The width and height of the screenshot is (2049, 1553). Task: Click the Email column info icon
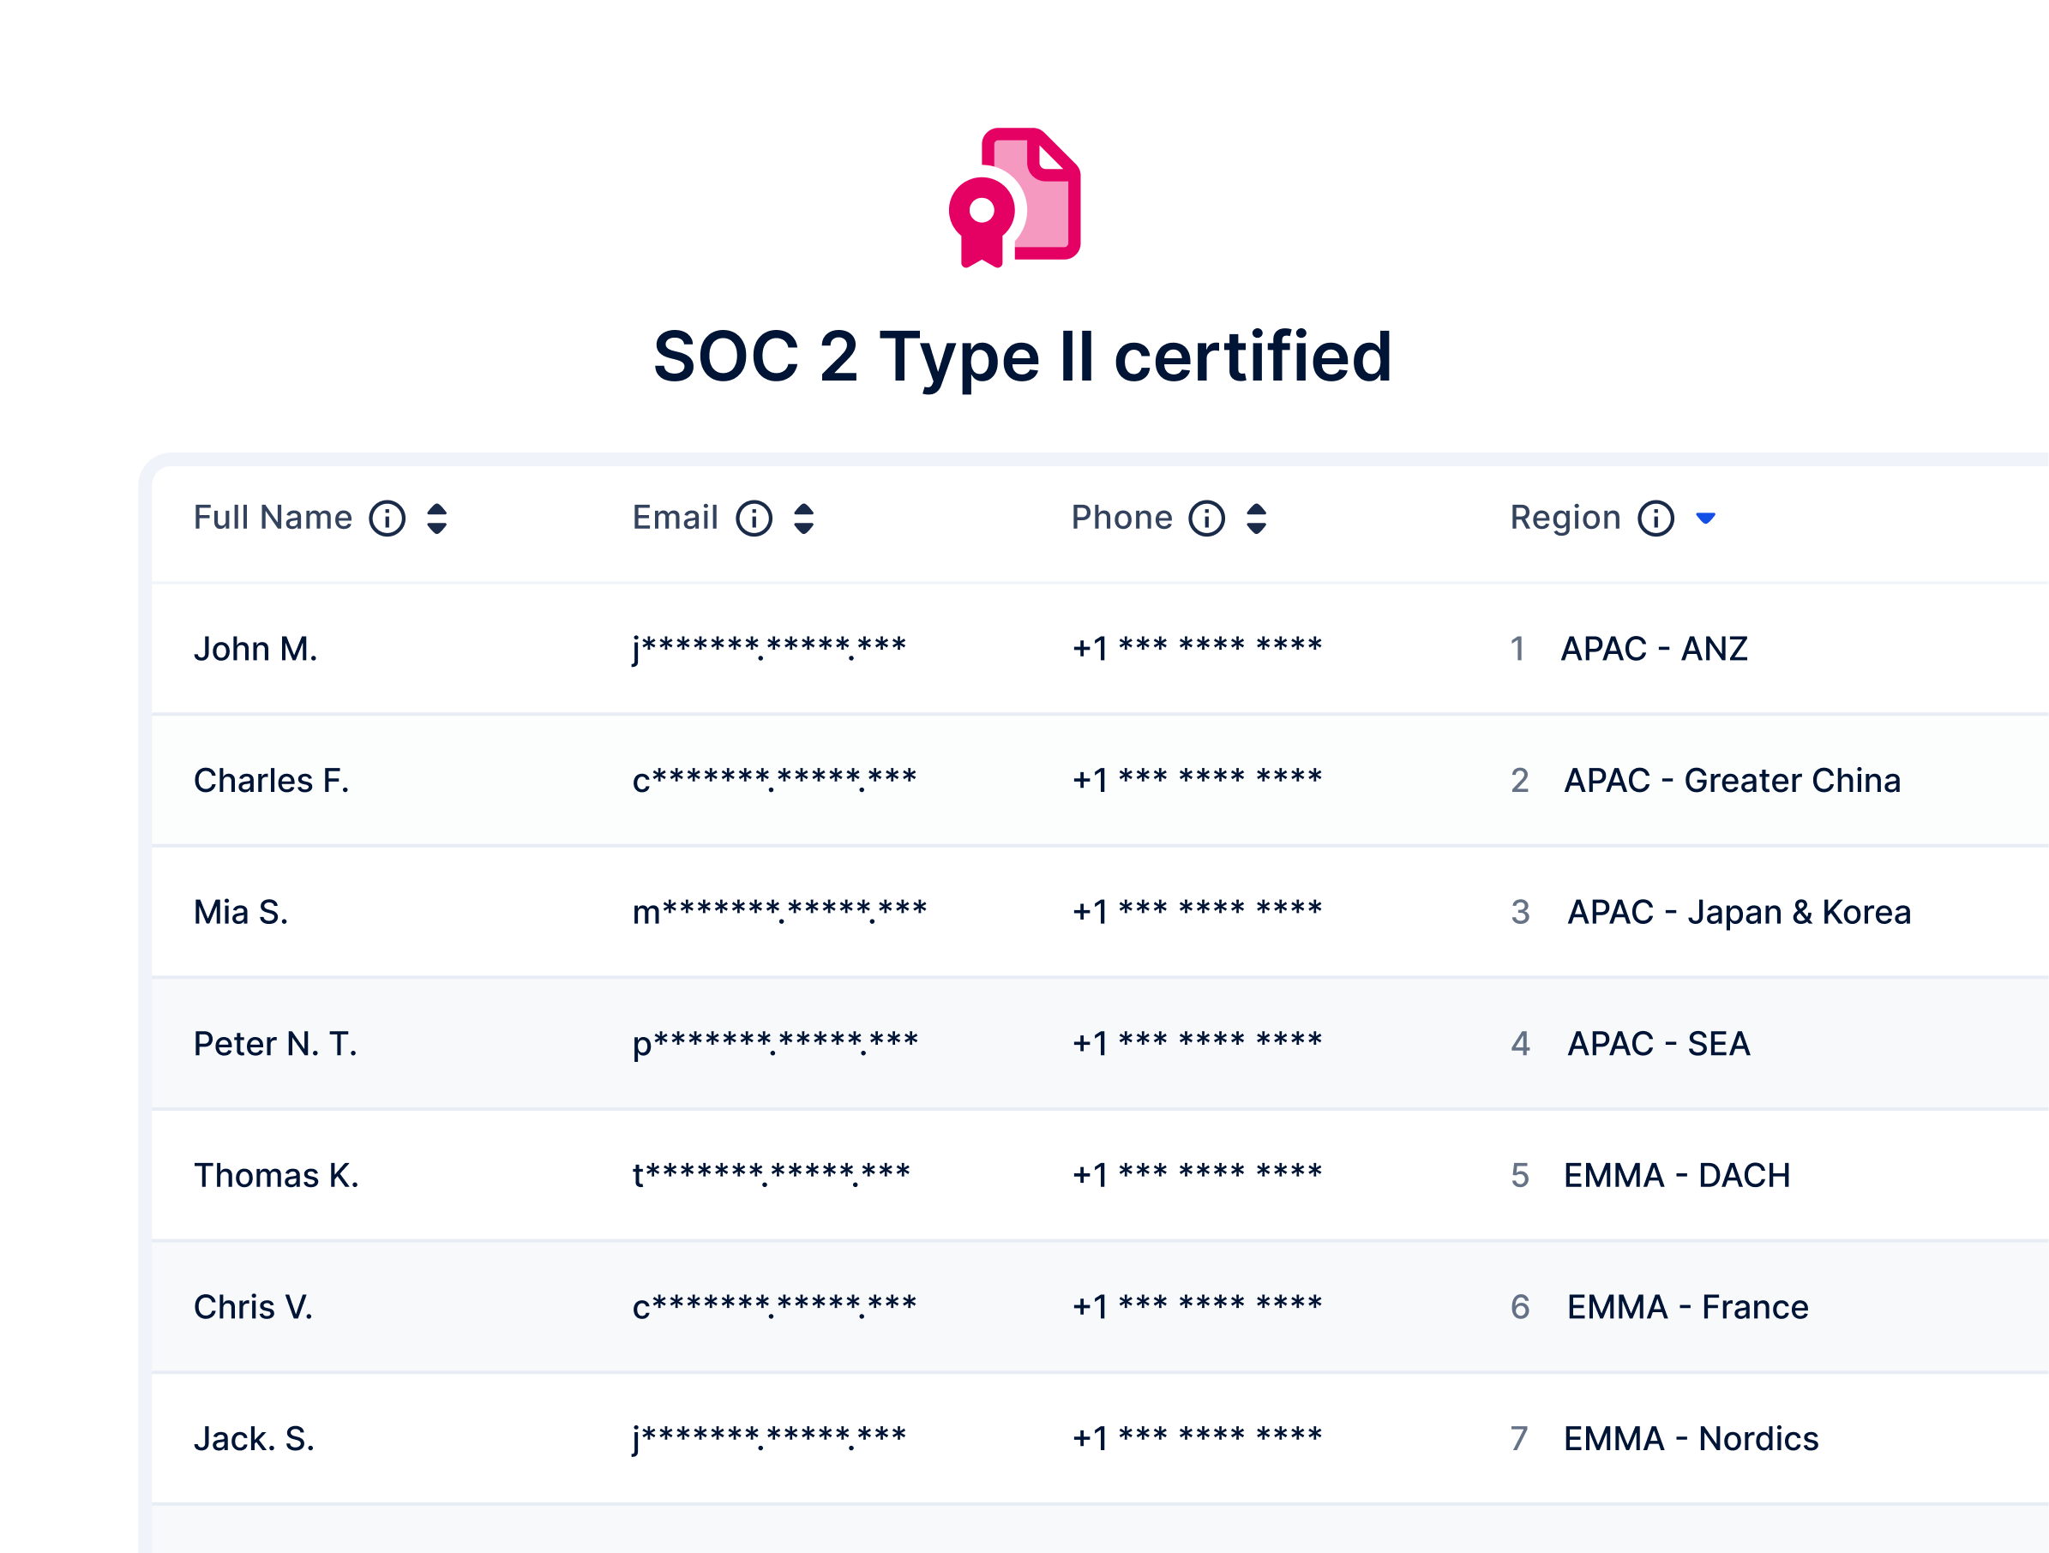coord(754,519)
